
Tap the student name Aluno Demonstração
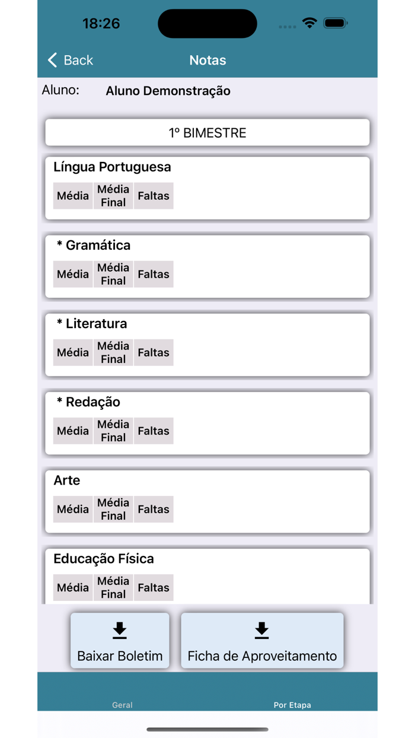tap(168, 91)
